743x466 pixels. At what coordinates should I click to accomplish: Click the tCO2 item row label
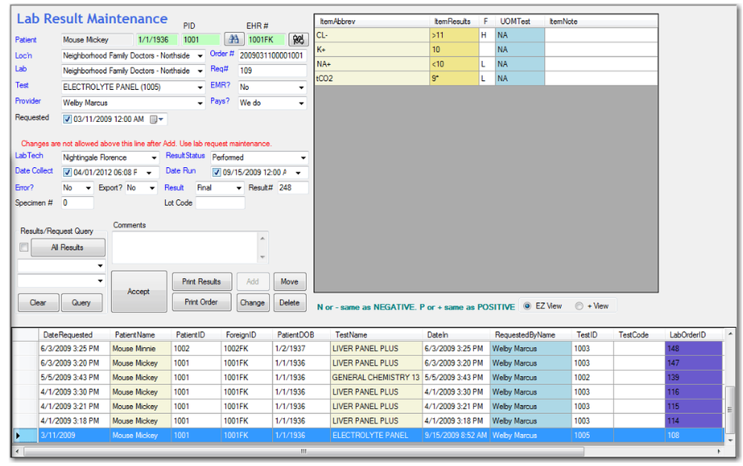(372, 79)
